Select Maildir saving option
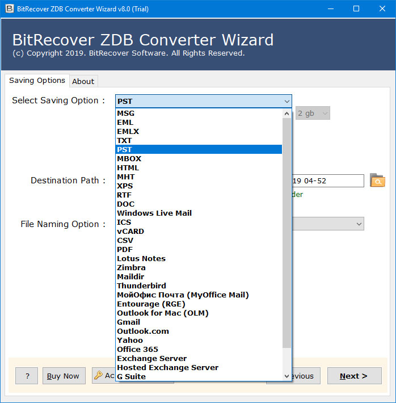Viewport: 396px width, 403px height. click(199, 277)
